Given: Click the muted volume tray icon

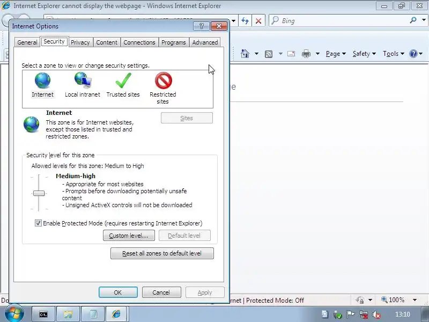Looking at the screenshot, I should 376,315.
